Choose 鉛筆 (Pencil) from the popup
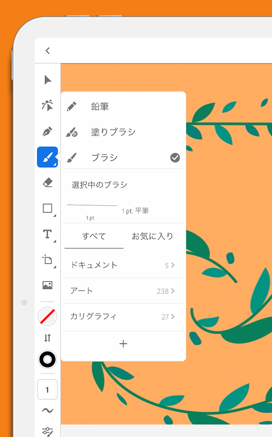 click(x=123, y=106)
